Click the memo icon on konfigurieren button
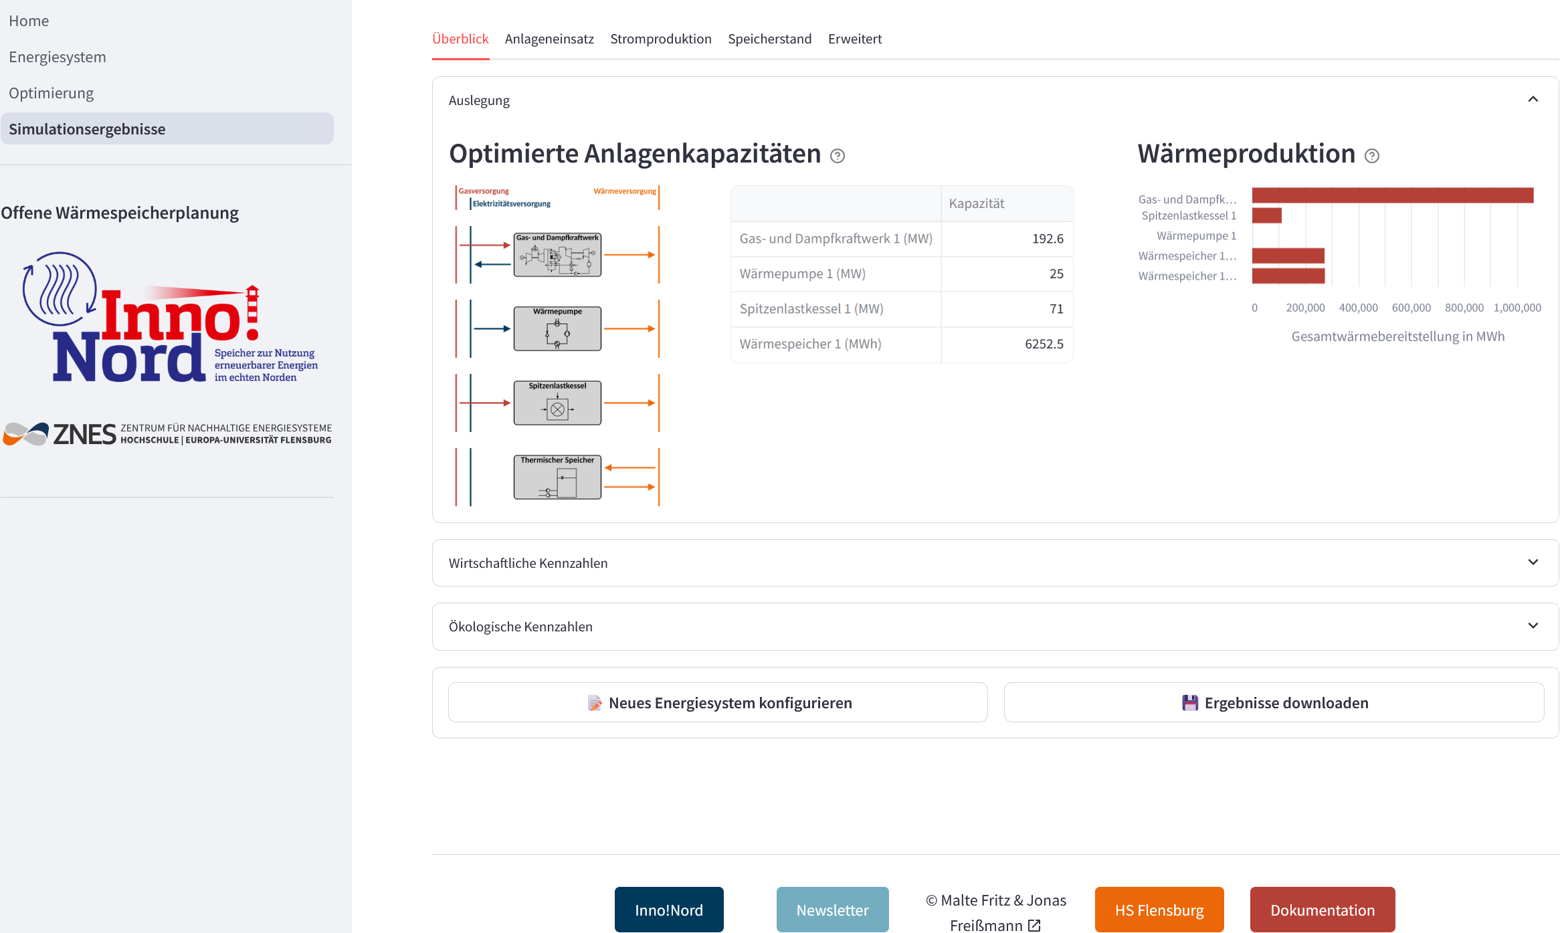This screenshot has width=1564, height=933. [595, 703]
